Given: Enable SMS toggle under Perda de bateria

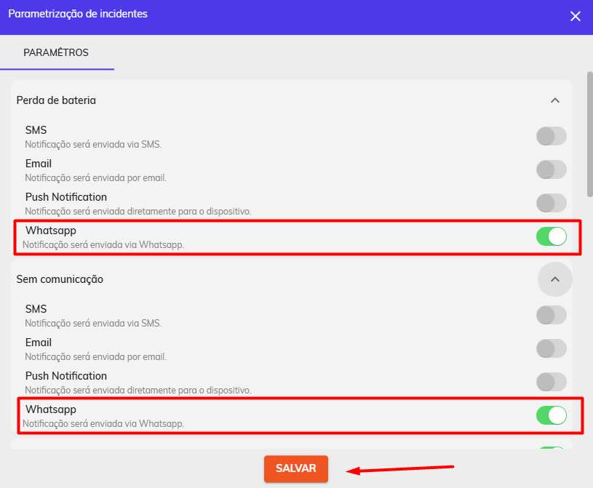Looking at the screenshot, I should coord(552,136).
